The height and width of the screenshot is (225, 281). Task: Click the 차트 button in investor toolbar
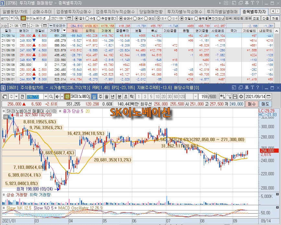pyautogui.click(x=275, y=18)
